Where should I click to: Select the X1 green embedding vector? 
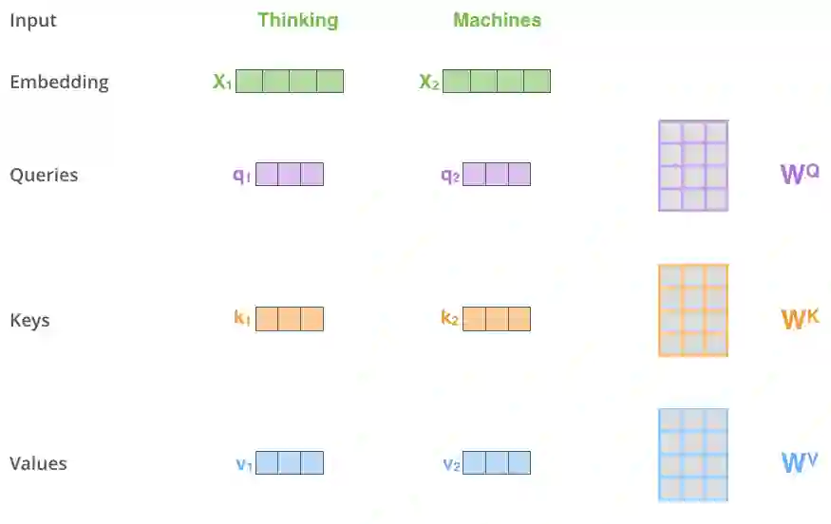point(290,82)
